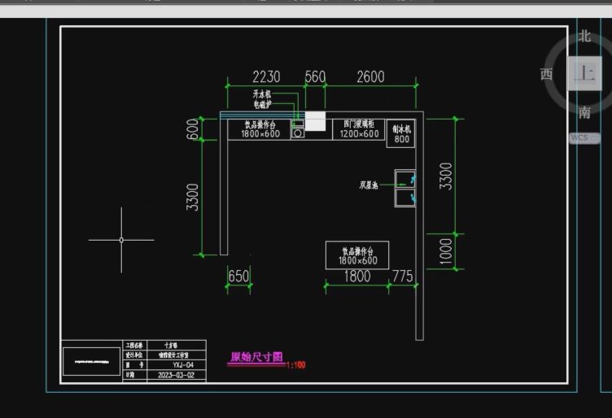This screenshot has height=418, width=612.
Task: Click the 560 dimension text
Action: (315, 77)
